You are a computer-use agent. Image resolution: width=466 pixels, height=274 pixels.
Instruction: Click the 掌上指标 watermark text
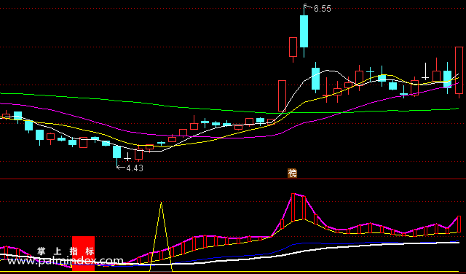66,251
